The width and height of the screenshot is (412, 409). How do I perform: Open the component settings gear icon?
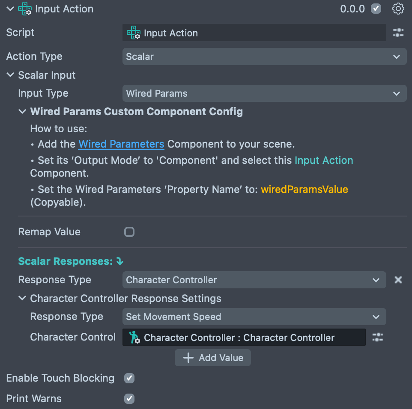398,9
